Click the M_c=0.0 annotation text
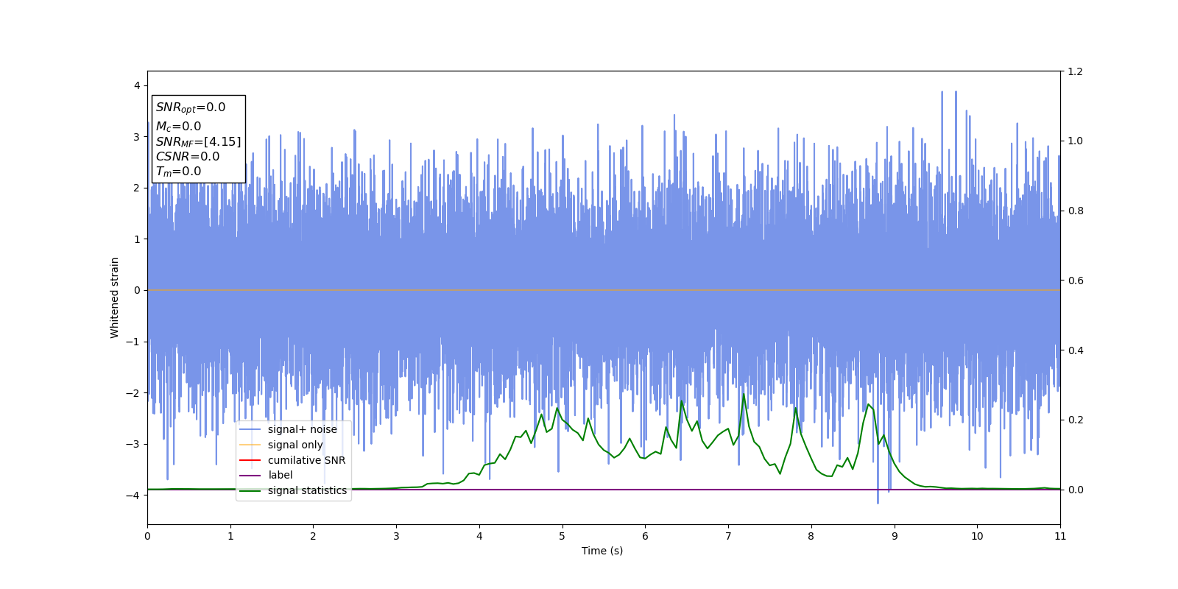The image size is (1178, 589). pyautogui.click(x=178, y=127)
